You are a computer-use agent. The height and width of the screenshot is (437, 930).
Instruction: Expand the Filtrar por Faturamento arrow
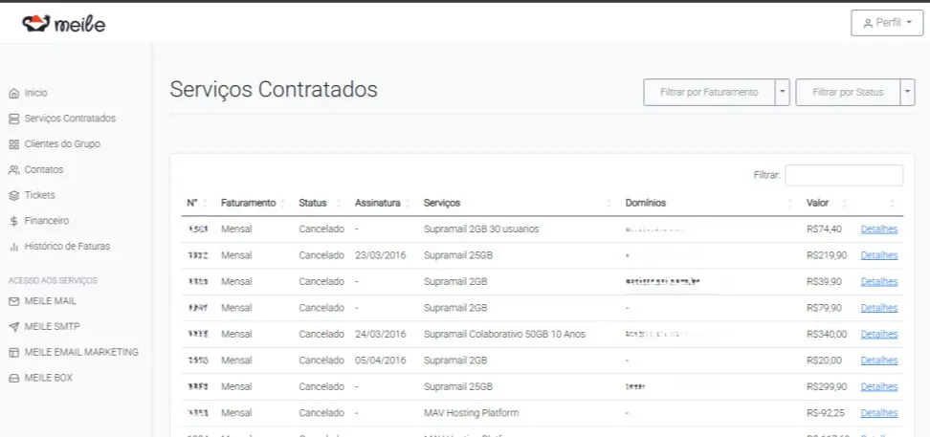(783, 93)
